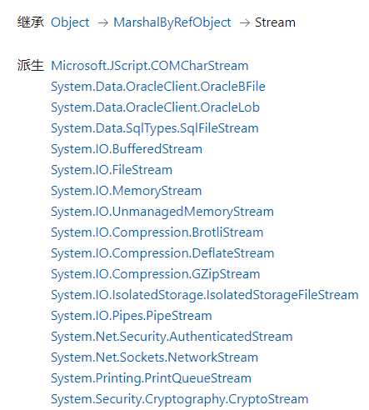Open the Compression.GZipStream link
This screenshot has width=369, height=410.
(156, 274)
